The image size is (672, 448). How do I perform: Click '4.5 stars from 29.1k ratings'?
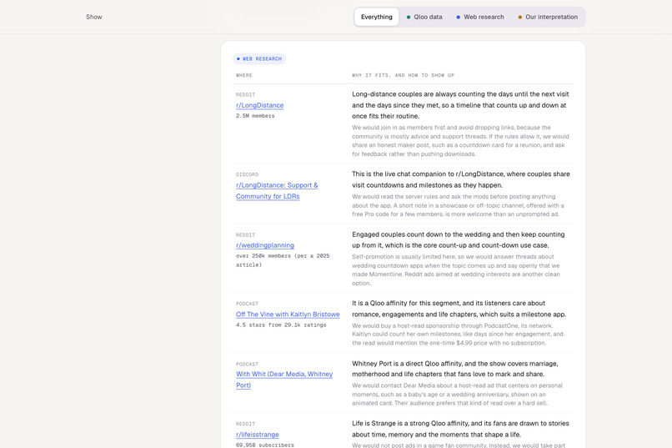[x=281, y=325]
